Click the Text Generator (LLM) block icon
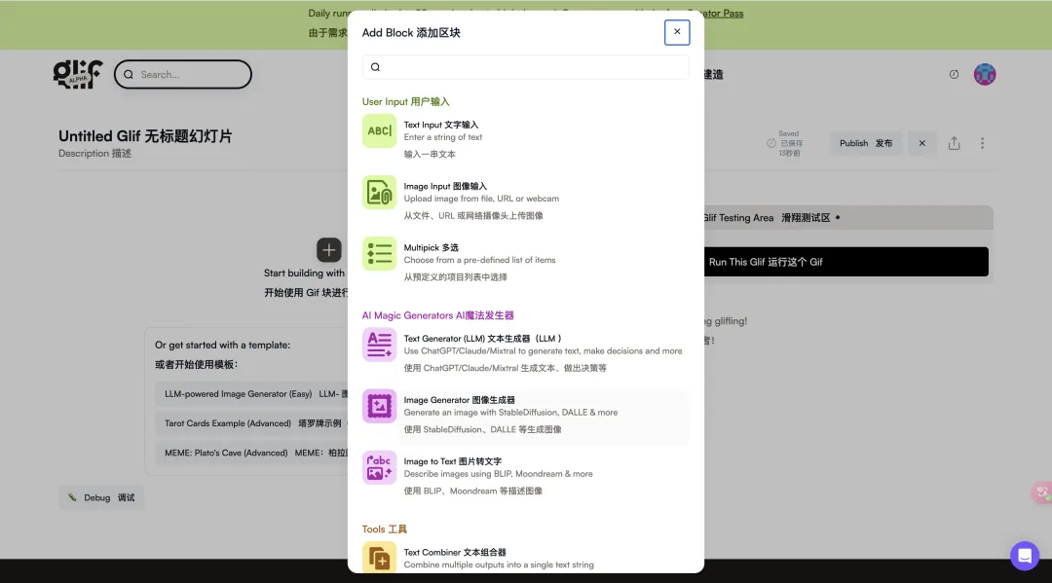Screen dimensions: 1052x583 (379, 345)
